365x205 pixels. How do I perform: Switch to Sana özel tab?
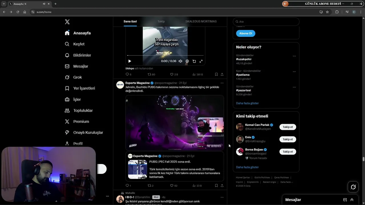click(130, 22)
